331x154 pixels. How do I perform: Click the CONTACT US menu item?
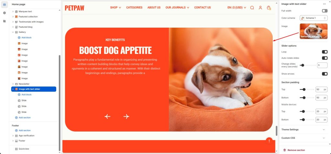click(202, 8)
